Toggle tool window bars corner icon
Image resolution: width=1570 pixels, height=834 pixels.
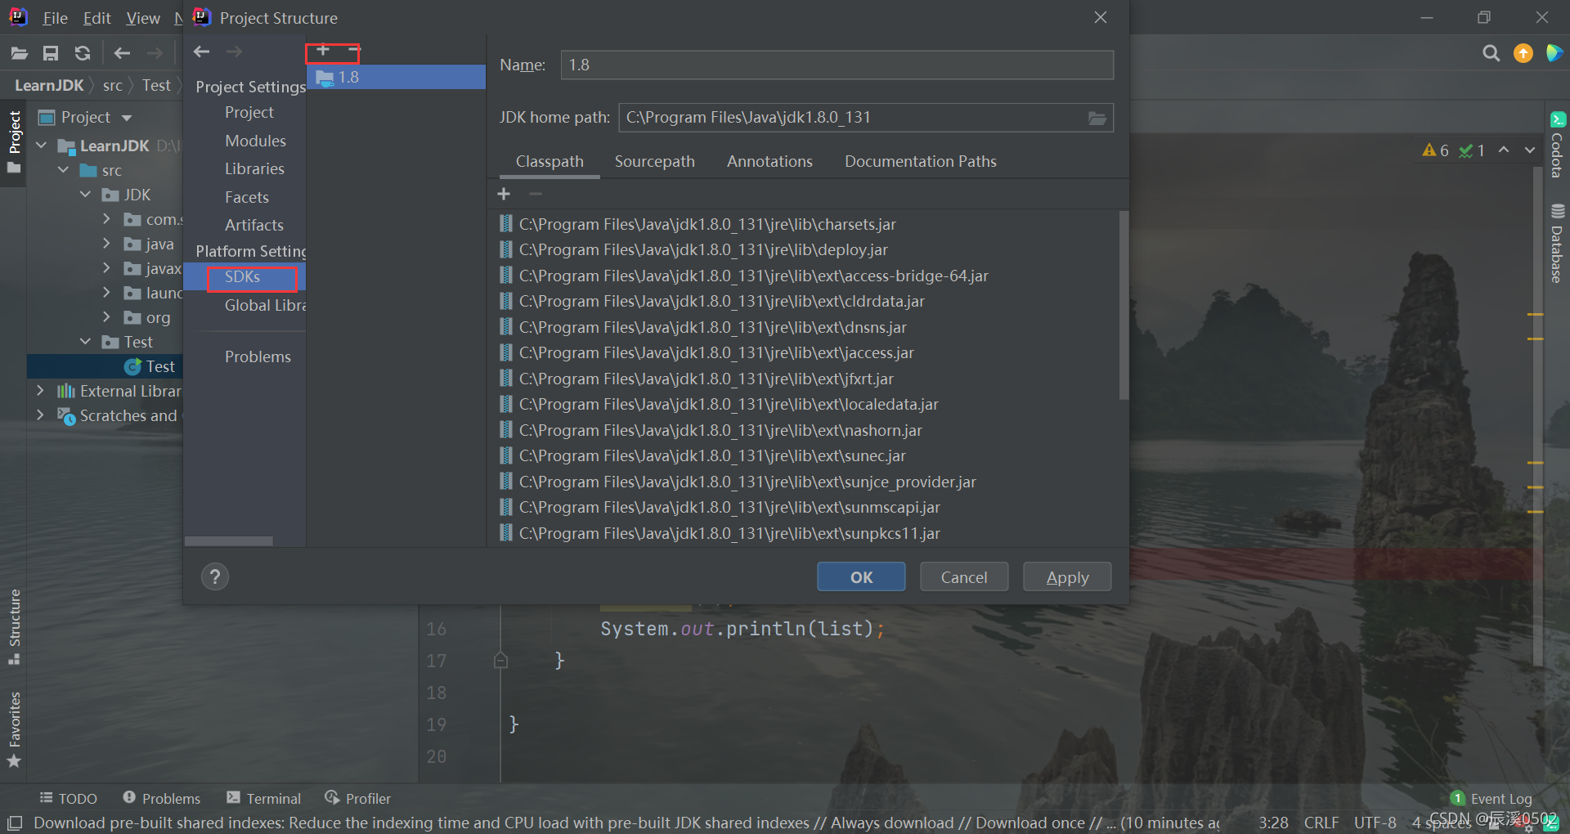click(x=15, y=823)
